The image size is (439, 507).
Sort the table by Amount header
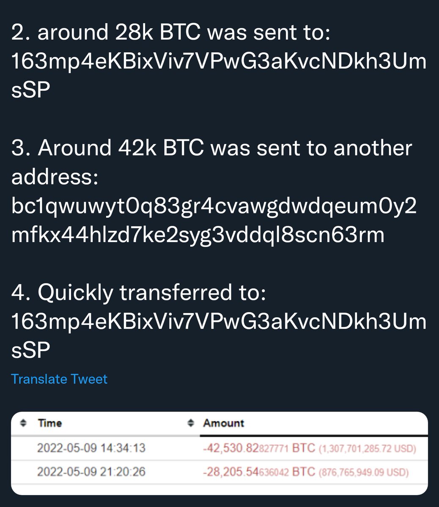pyautogui.click(x=223, y=423)
